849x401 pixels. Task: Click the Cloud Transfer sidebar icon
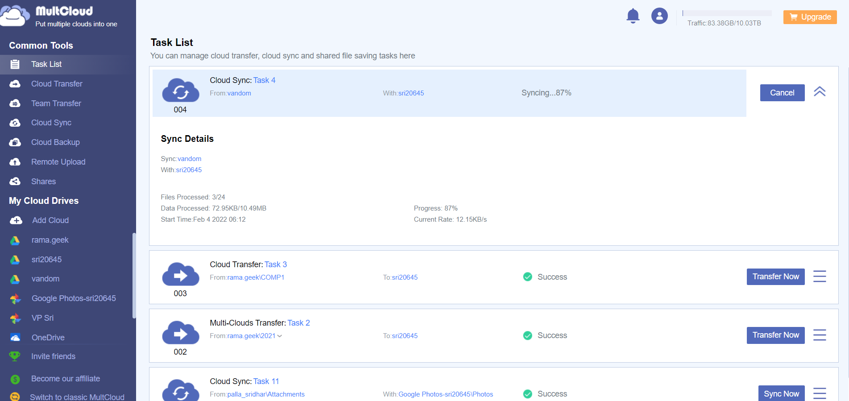click(x=15, y=84)
